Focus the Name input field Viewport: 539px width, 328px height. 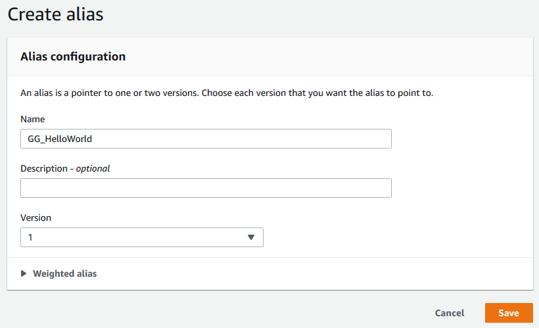tap(206, 139)
